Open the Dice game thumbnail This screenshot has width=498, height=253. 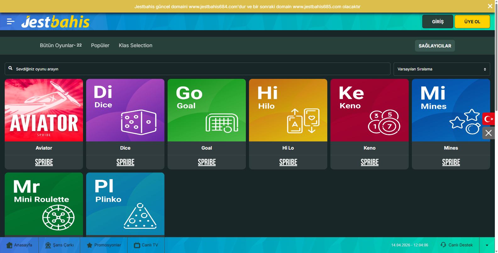click(125, 110)
